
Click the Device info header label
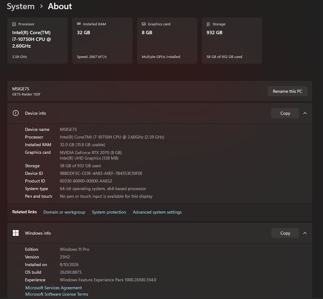click(x=35, y=113)
